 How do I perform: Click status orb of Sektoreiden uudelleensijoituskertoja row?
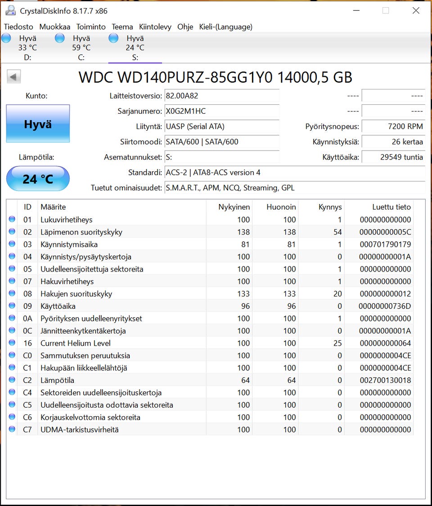[x=12, y=392]
